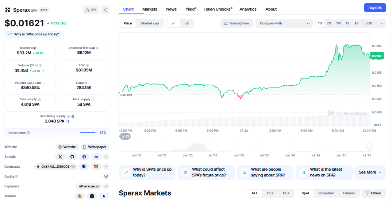The image size is (392, 202).
Task: Click the circulating supply progress ring
Action: pyautogui.click(x=67, y=121)
